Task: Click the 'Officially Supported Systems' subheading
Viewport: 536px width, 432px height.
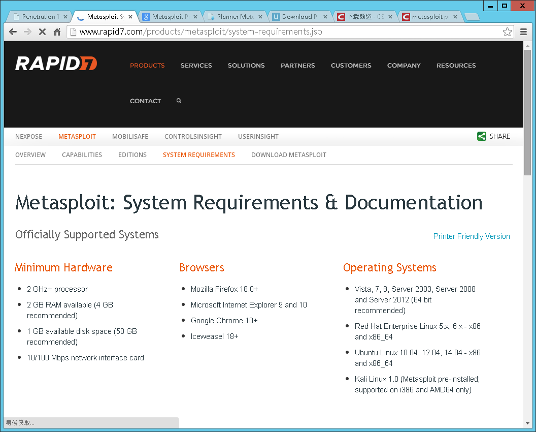Action: (87, 235)
